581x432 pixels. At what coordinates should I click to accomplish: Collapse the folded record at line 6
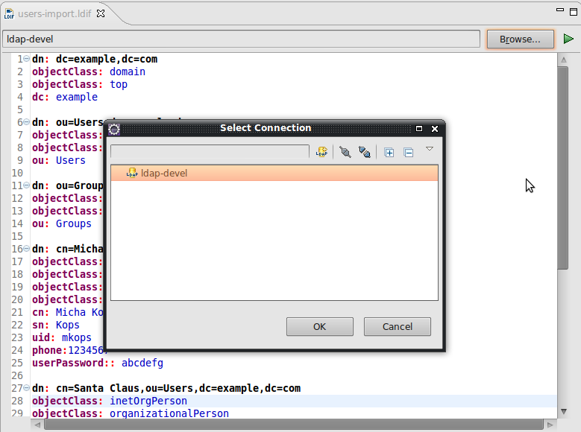click(27, 122)
